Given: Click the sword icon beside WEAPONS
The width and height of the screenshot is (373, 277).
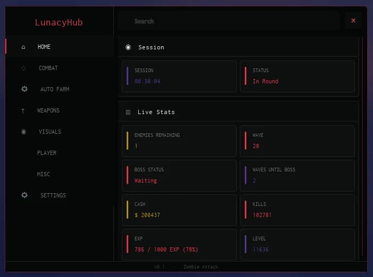Looking at the screenshot, I should tap(23, 110).
